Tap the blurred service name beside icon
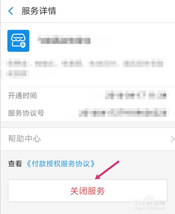 point(64,40)
